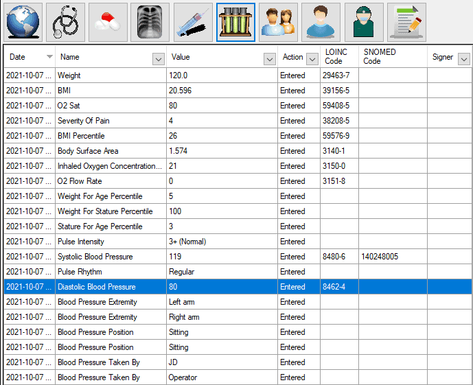This screenshot has width=473, height=385.
Task: Click the value 120.0 cell
Action: point(222,75)
